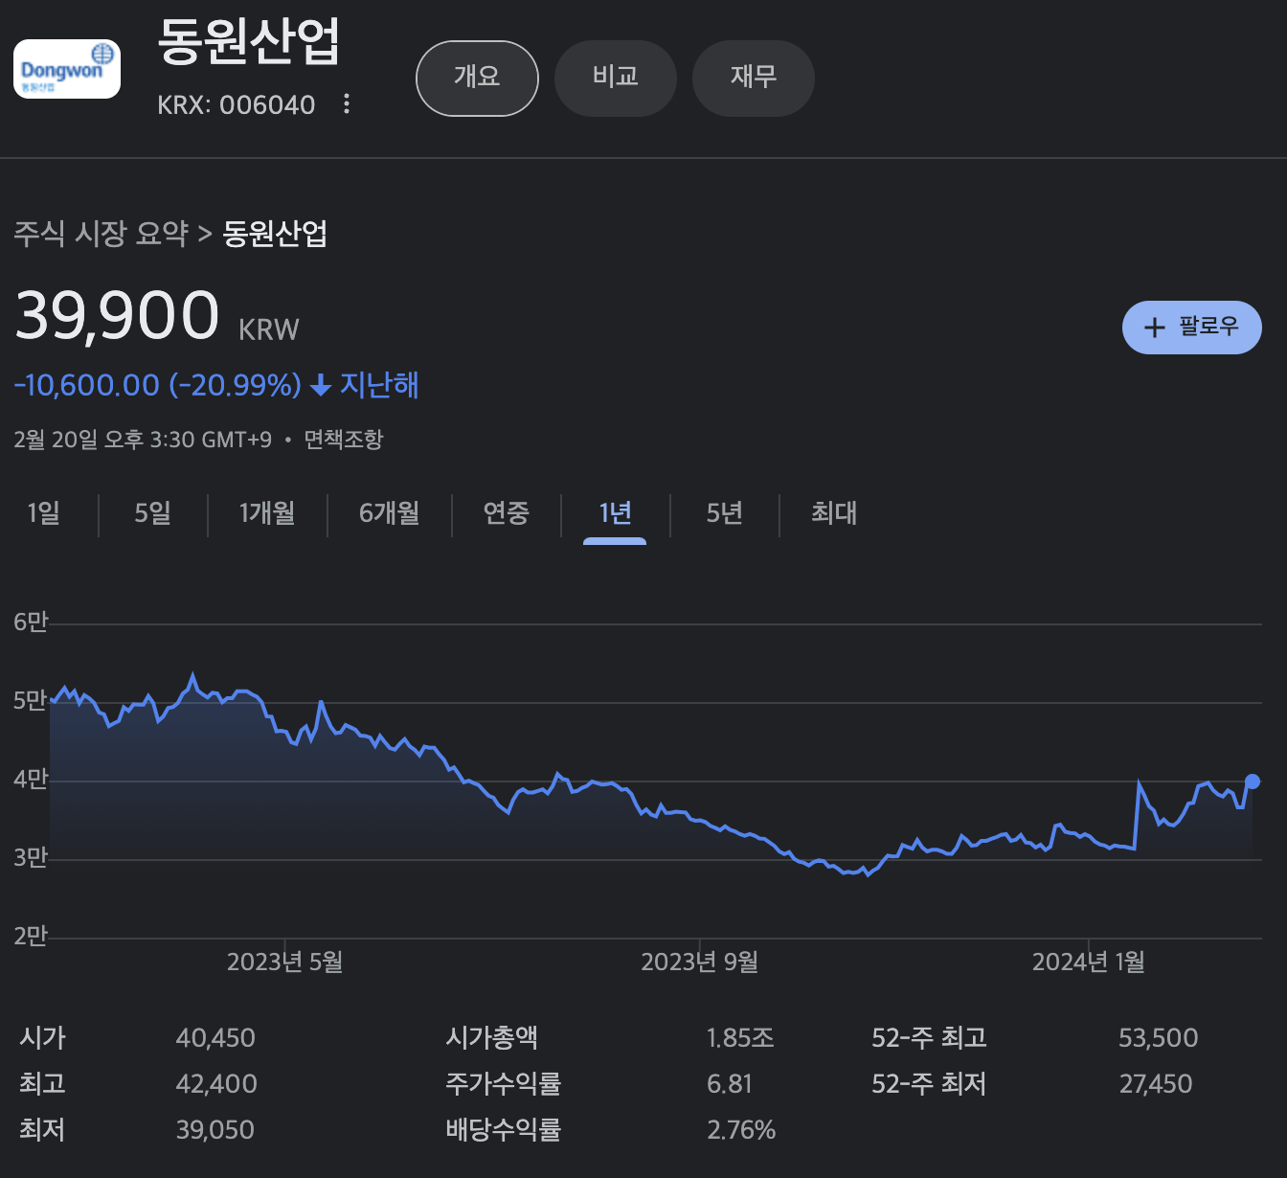Click the 시가총액 label

(x=492, y=1038)
